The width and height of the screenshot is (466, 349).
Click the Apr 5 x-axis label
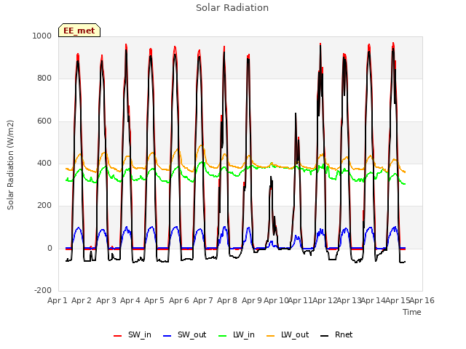point(154,300)
